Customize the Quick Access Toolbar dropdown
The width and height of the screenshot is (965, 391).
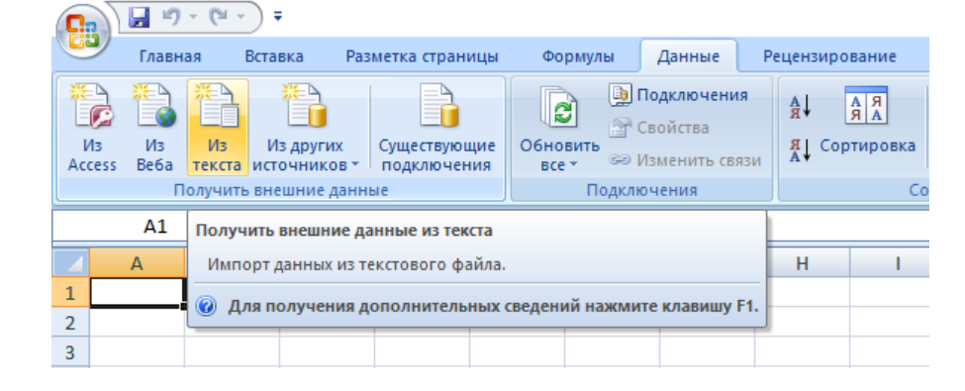point(277,17)
